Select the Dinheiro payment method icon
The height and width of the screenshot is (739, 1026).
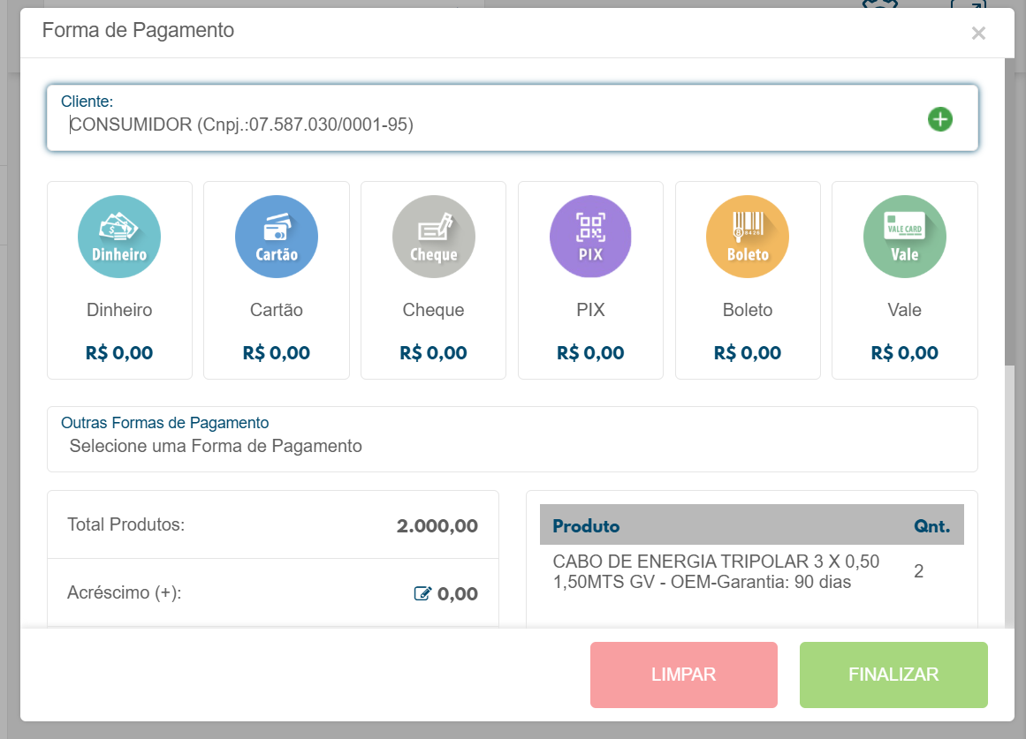pyautogui.click(x=119, y=236)
